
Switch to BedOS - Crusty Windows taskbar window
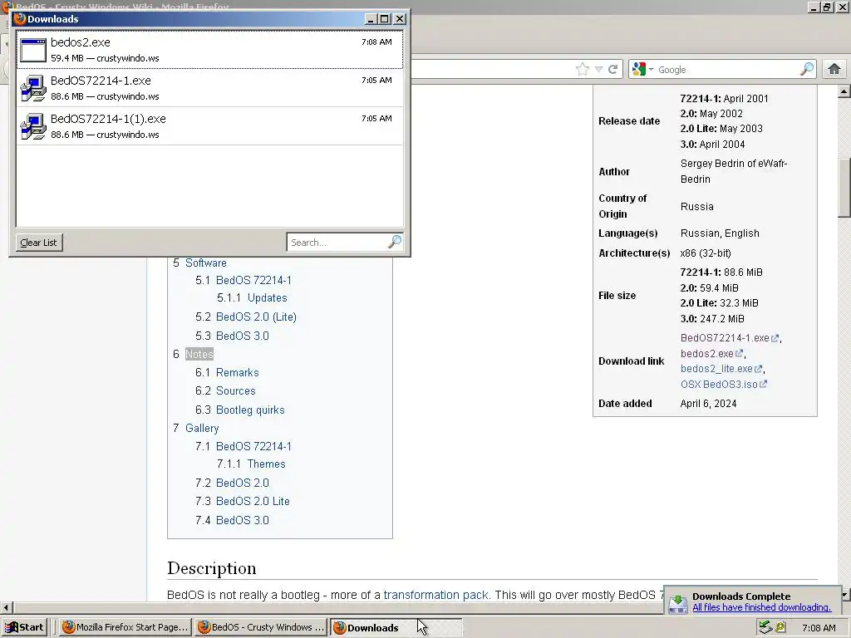pos(261,627)
